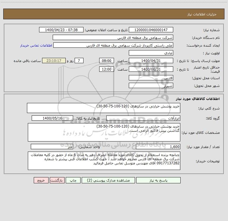
Task: Click the price validity date 1400/06/31
Action: coord(151,69)
